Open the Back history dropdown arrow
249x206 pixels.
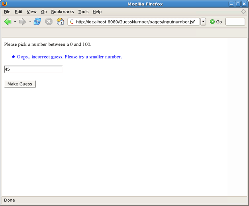click(15, 22)
